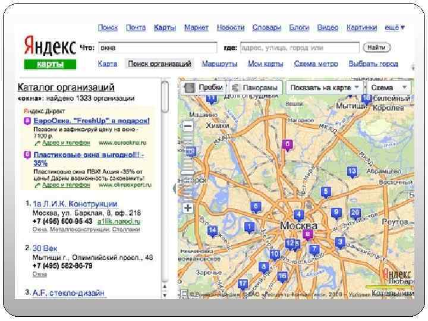This screenshot has height=321, width=428.
Task: Open the Словари service link
Action: pos(266,27)
